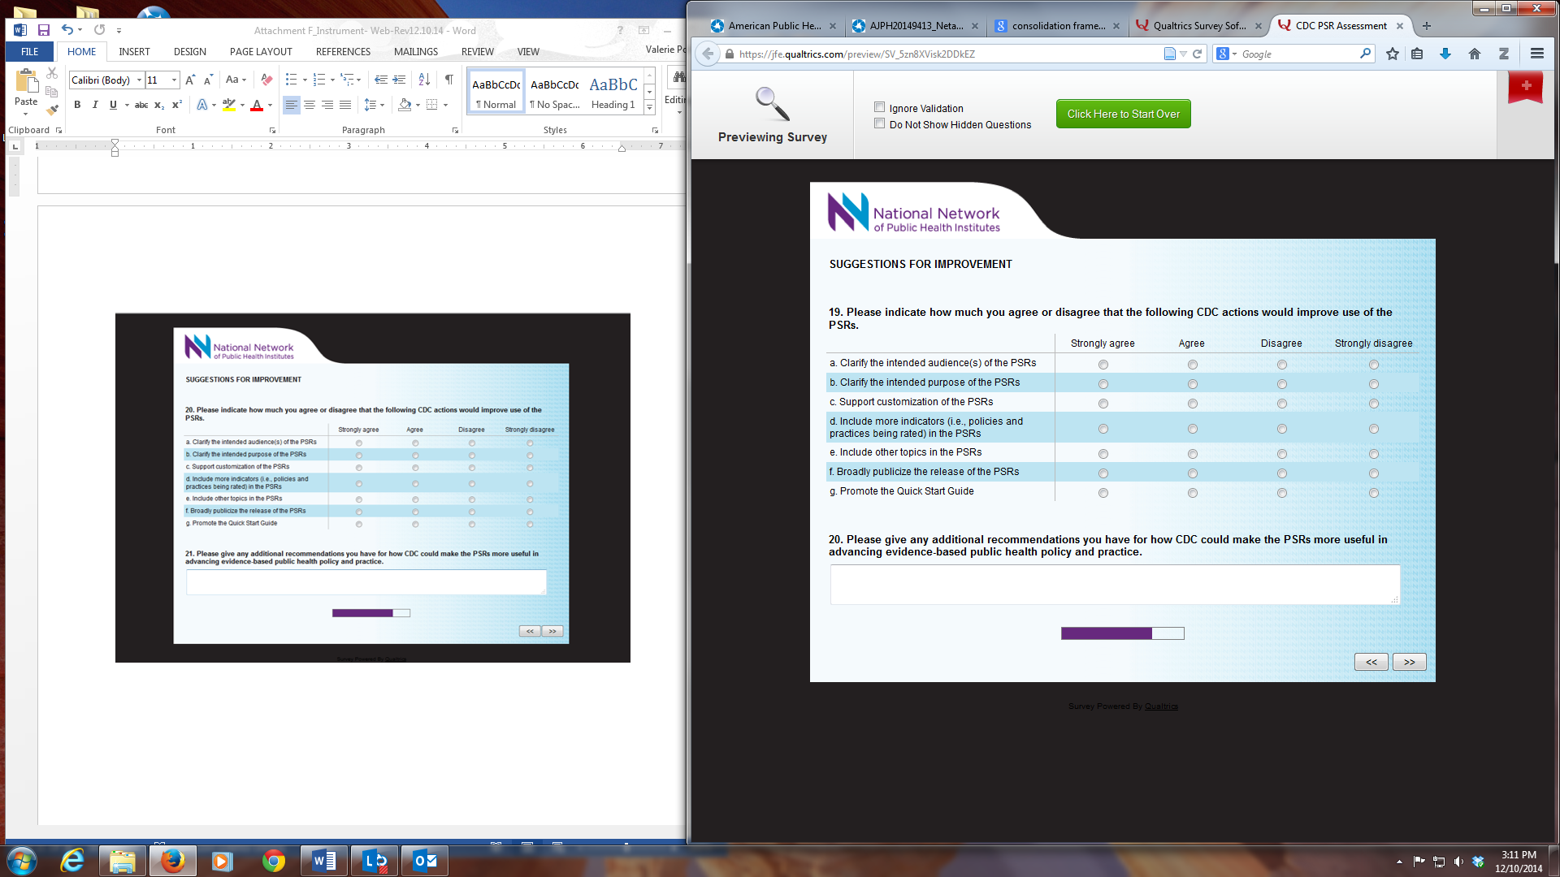
Task: Switch to Qualtrics Survey Software browser tab
Action: pyautogui.click(x=1198, y=25)
